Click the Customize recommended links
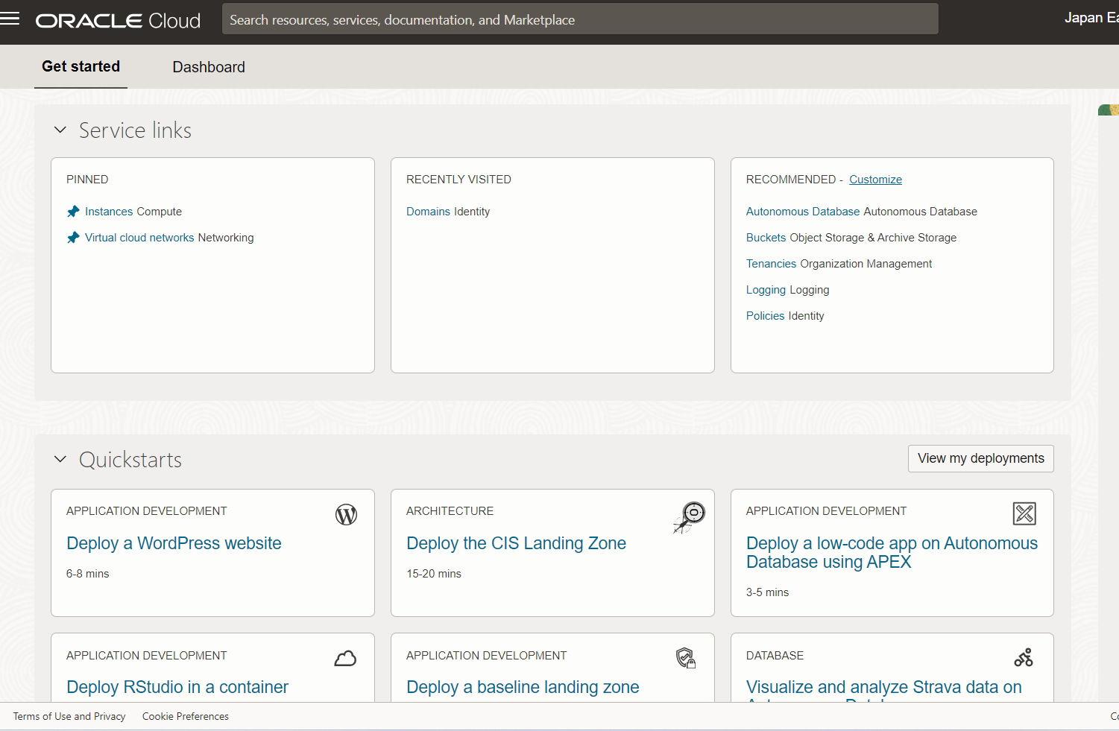The width and height of the screenshot is (1119, 731). 875,180
